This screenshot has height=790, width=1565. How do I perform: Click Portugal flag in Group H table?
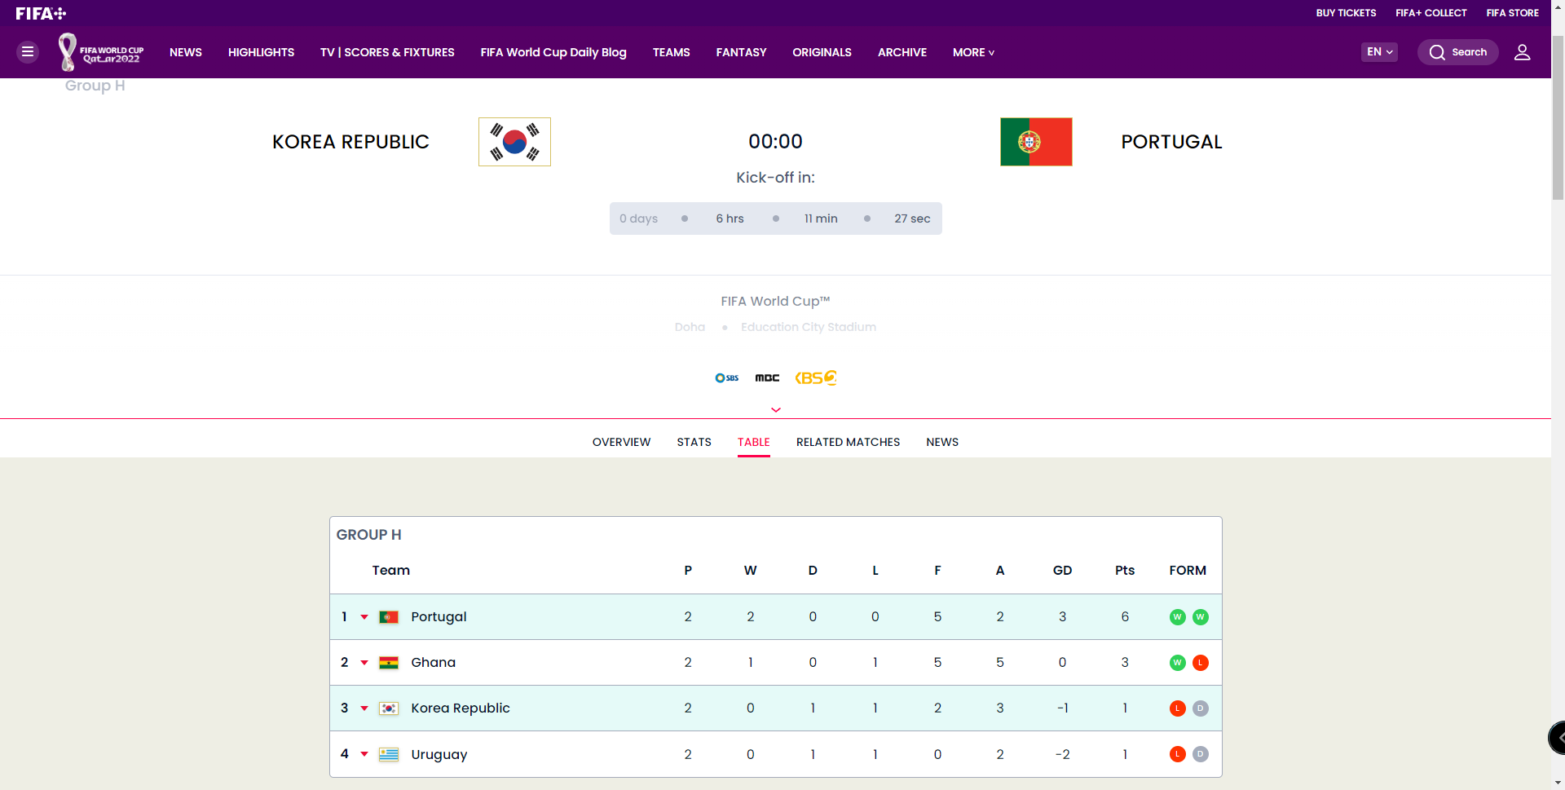tap(389, 617)
